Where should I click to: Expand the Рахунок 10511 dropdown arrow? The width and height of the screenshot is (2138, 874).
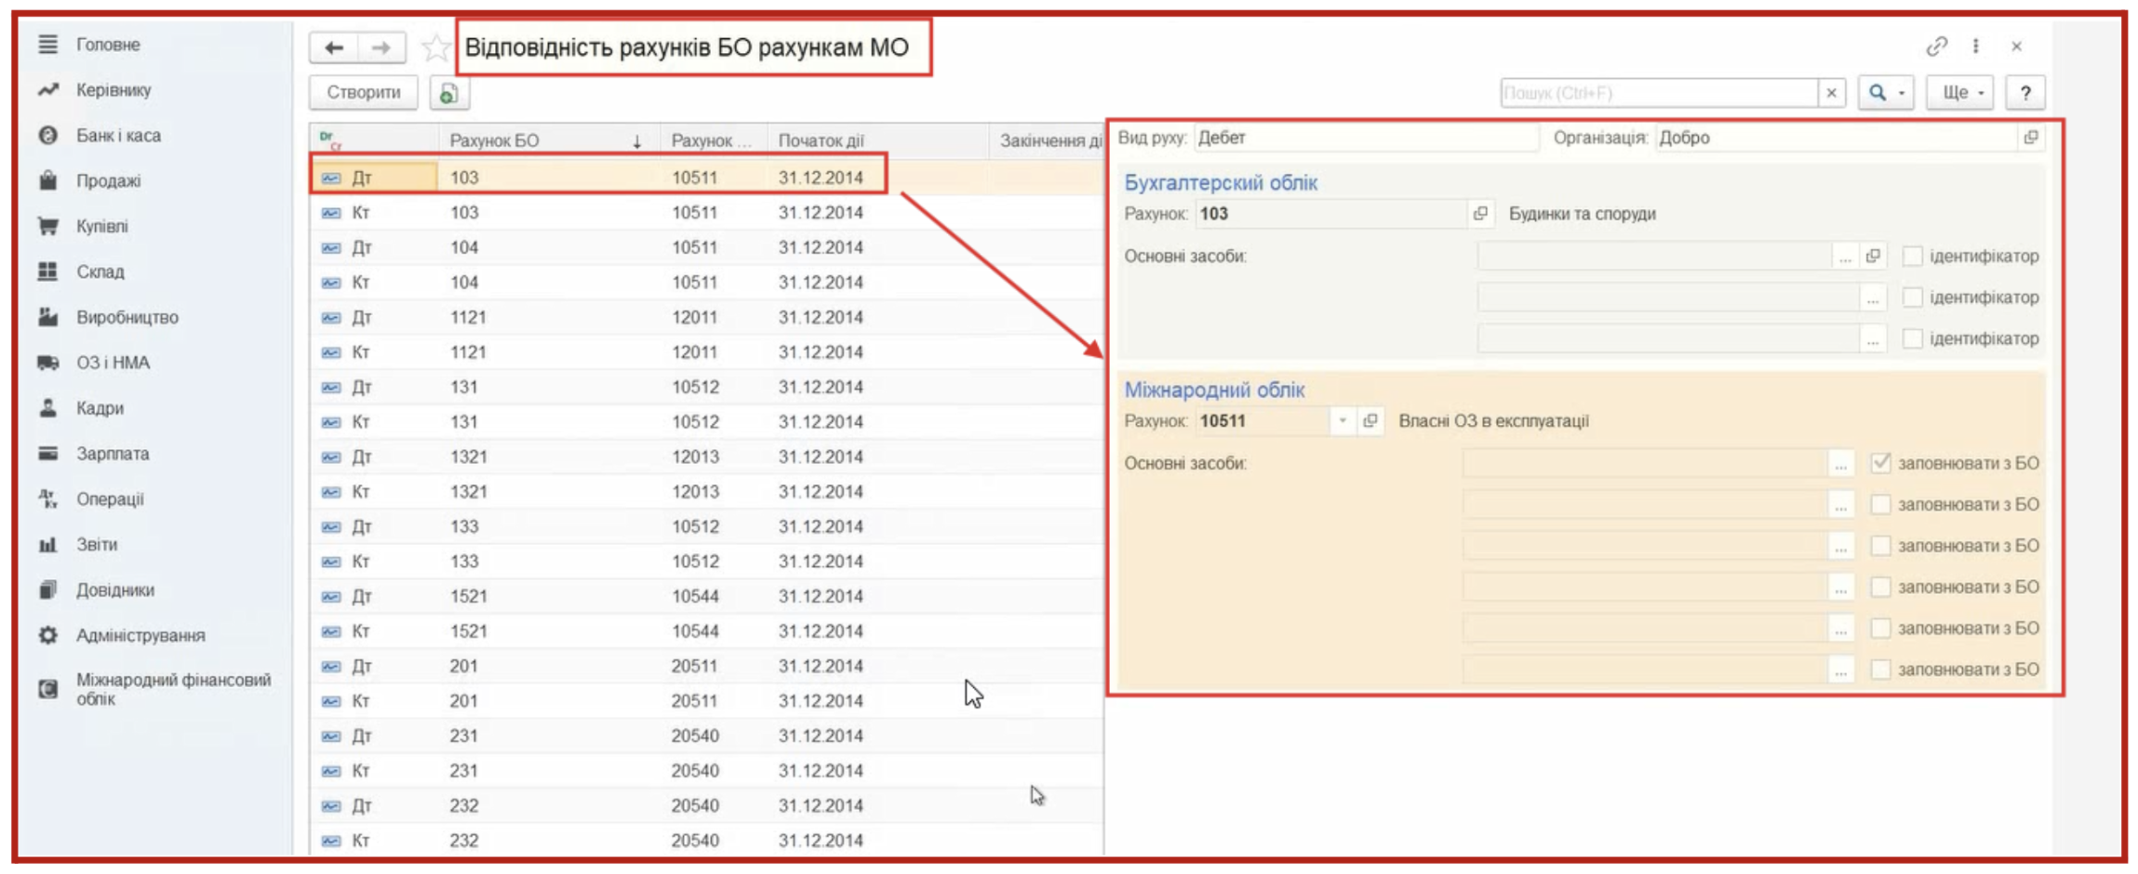tap(1342, 421)
